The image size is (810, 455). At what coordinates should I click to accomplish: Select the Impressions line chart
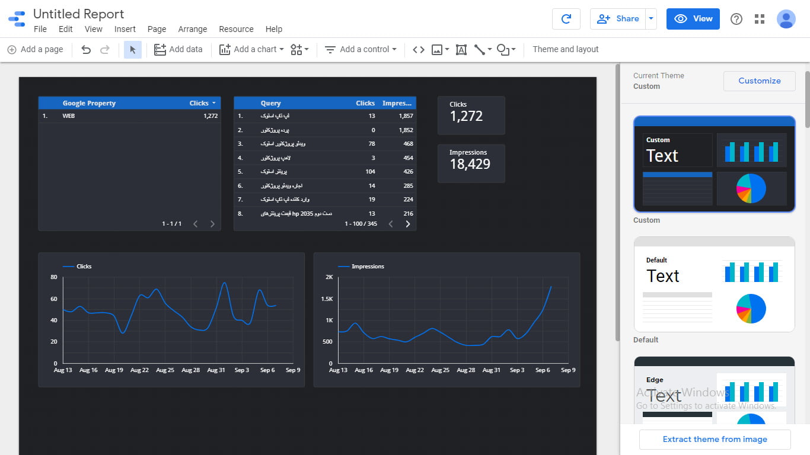tap(447, 320)
